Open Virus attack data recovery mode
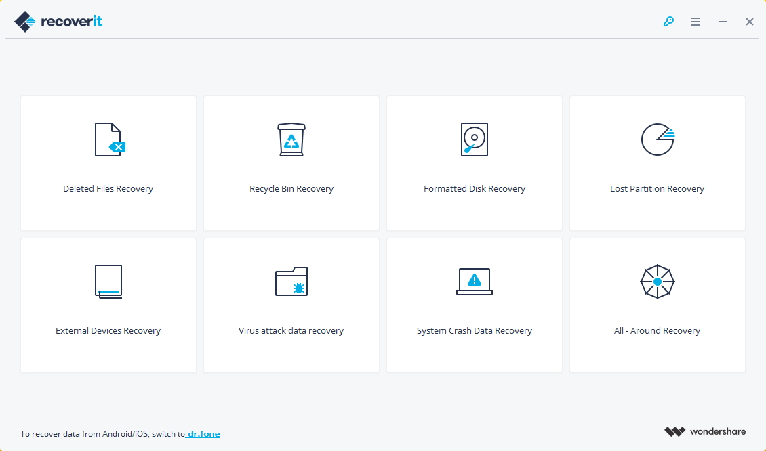This screenshot has height=451, width=766. click(291, 305)
